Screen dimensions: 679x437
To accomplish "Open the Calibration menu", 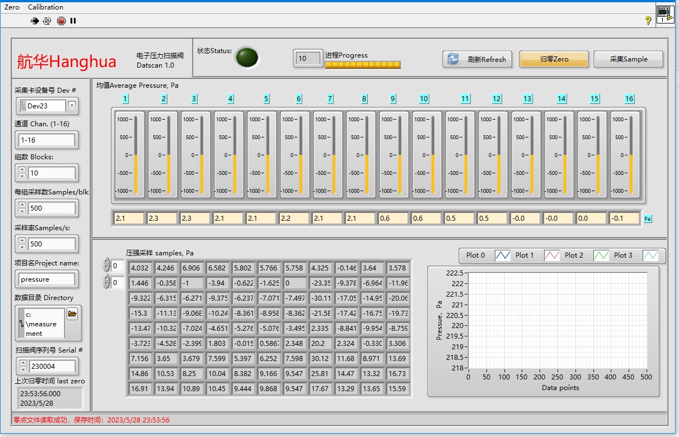I will (45, 7).
